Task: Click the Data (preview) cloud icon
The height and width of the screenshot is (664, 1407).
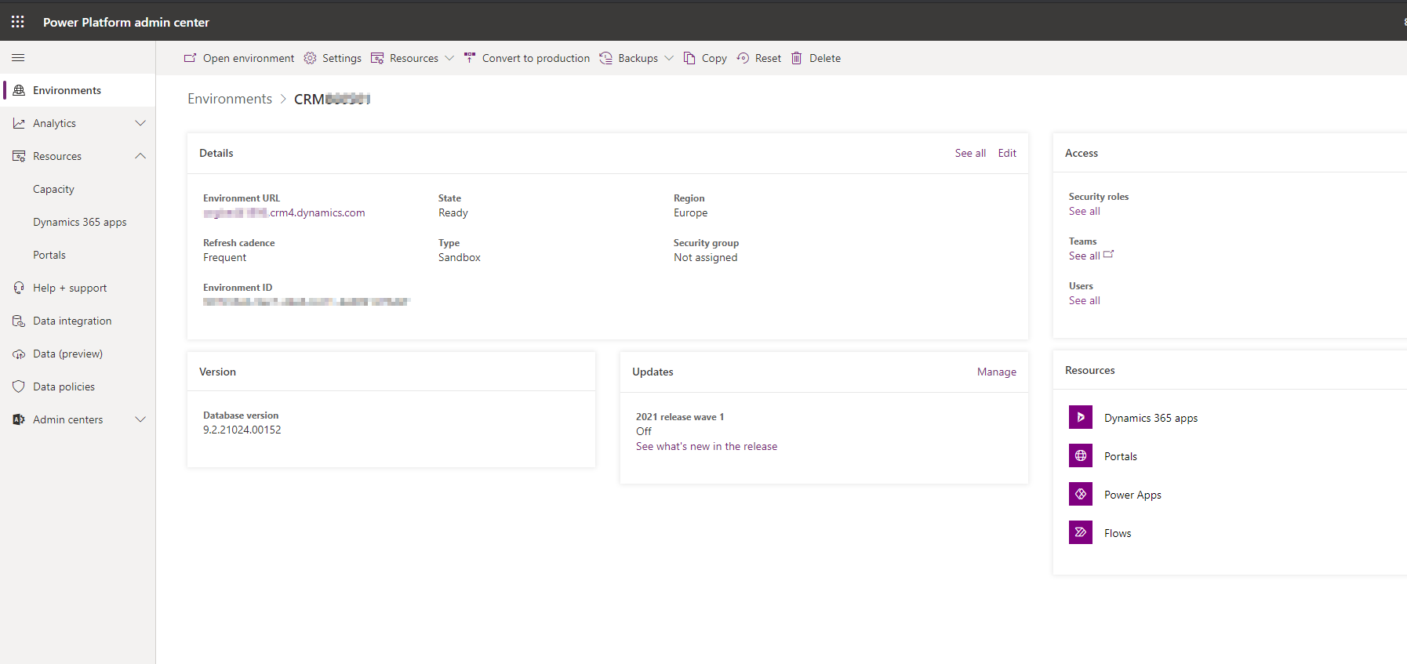Action: pos(19,354)
